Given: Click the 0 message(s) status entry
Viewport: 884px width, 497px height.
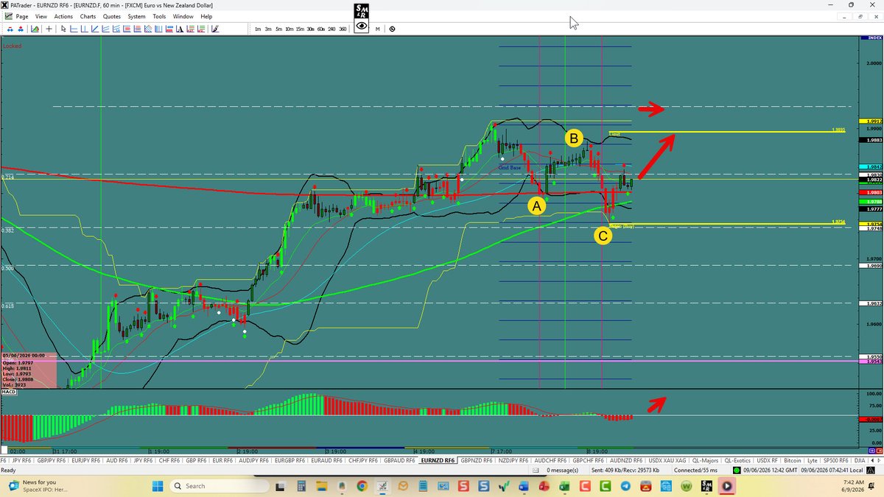Looking at the screenshot, I should tap(564, 469).
